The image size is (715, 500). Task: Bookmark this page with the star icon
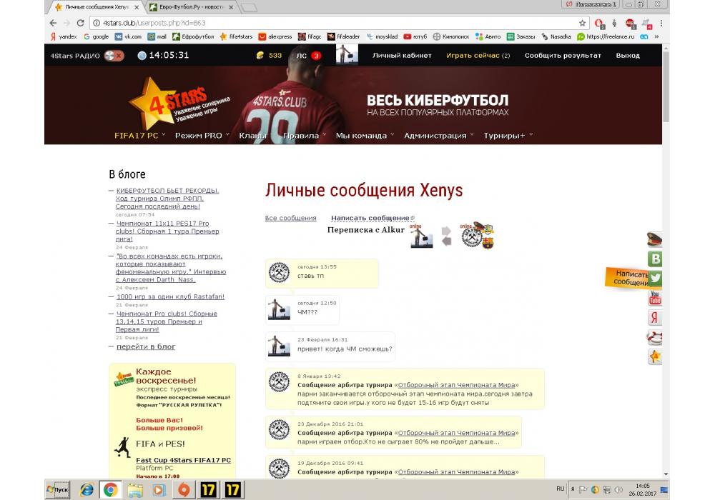pyautogui.click(x=583, y=23)
